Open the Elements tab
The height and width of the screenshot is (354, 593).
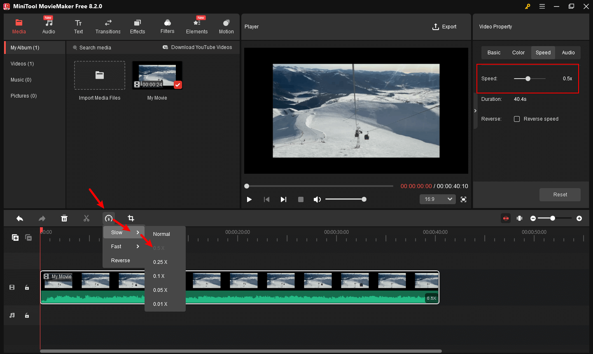point(197,27)
